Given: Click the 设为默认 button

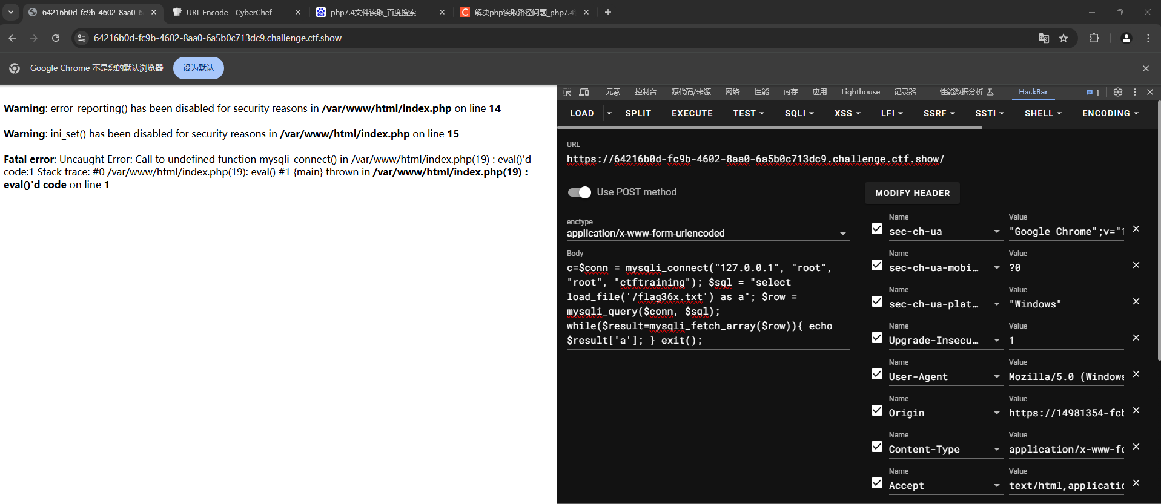Looking at the screenshot, I should [x=199, y=68].
